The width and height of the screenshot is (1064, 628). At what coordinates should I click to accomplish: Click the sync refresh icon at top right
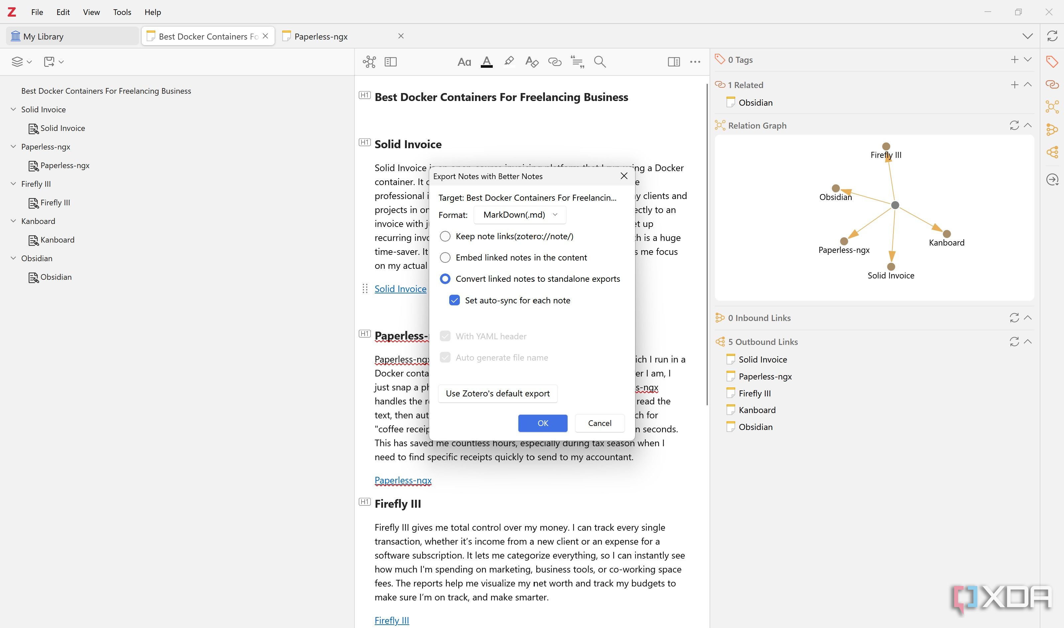point(1052,36)
